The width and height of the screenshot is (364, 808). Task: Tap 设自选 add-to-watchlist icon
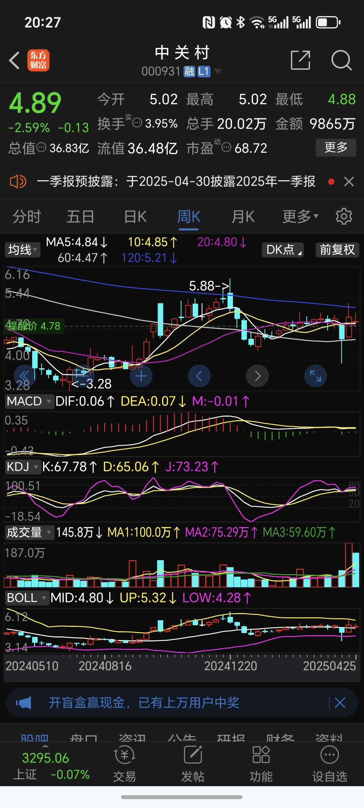(x=329, y=755)
